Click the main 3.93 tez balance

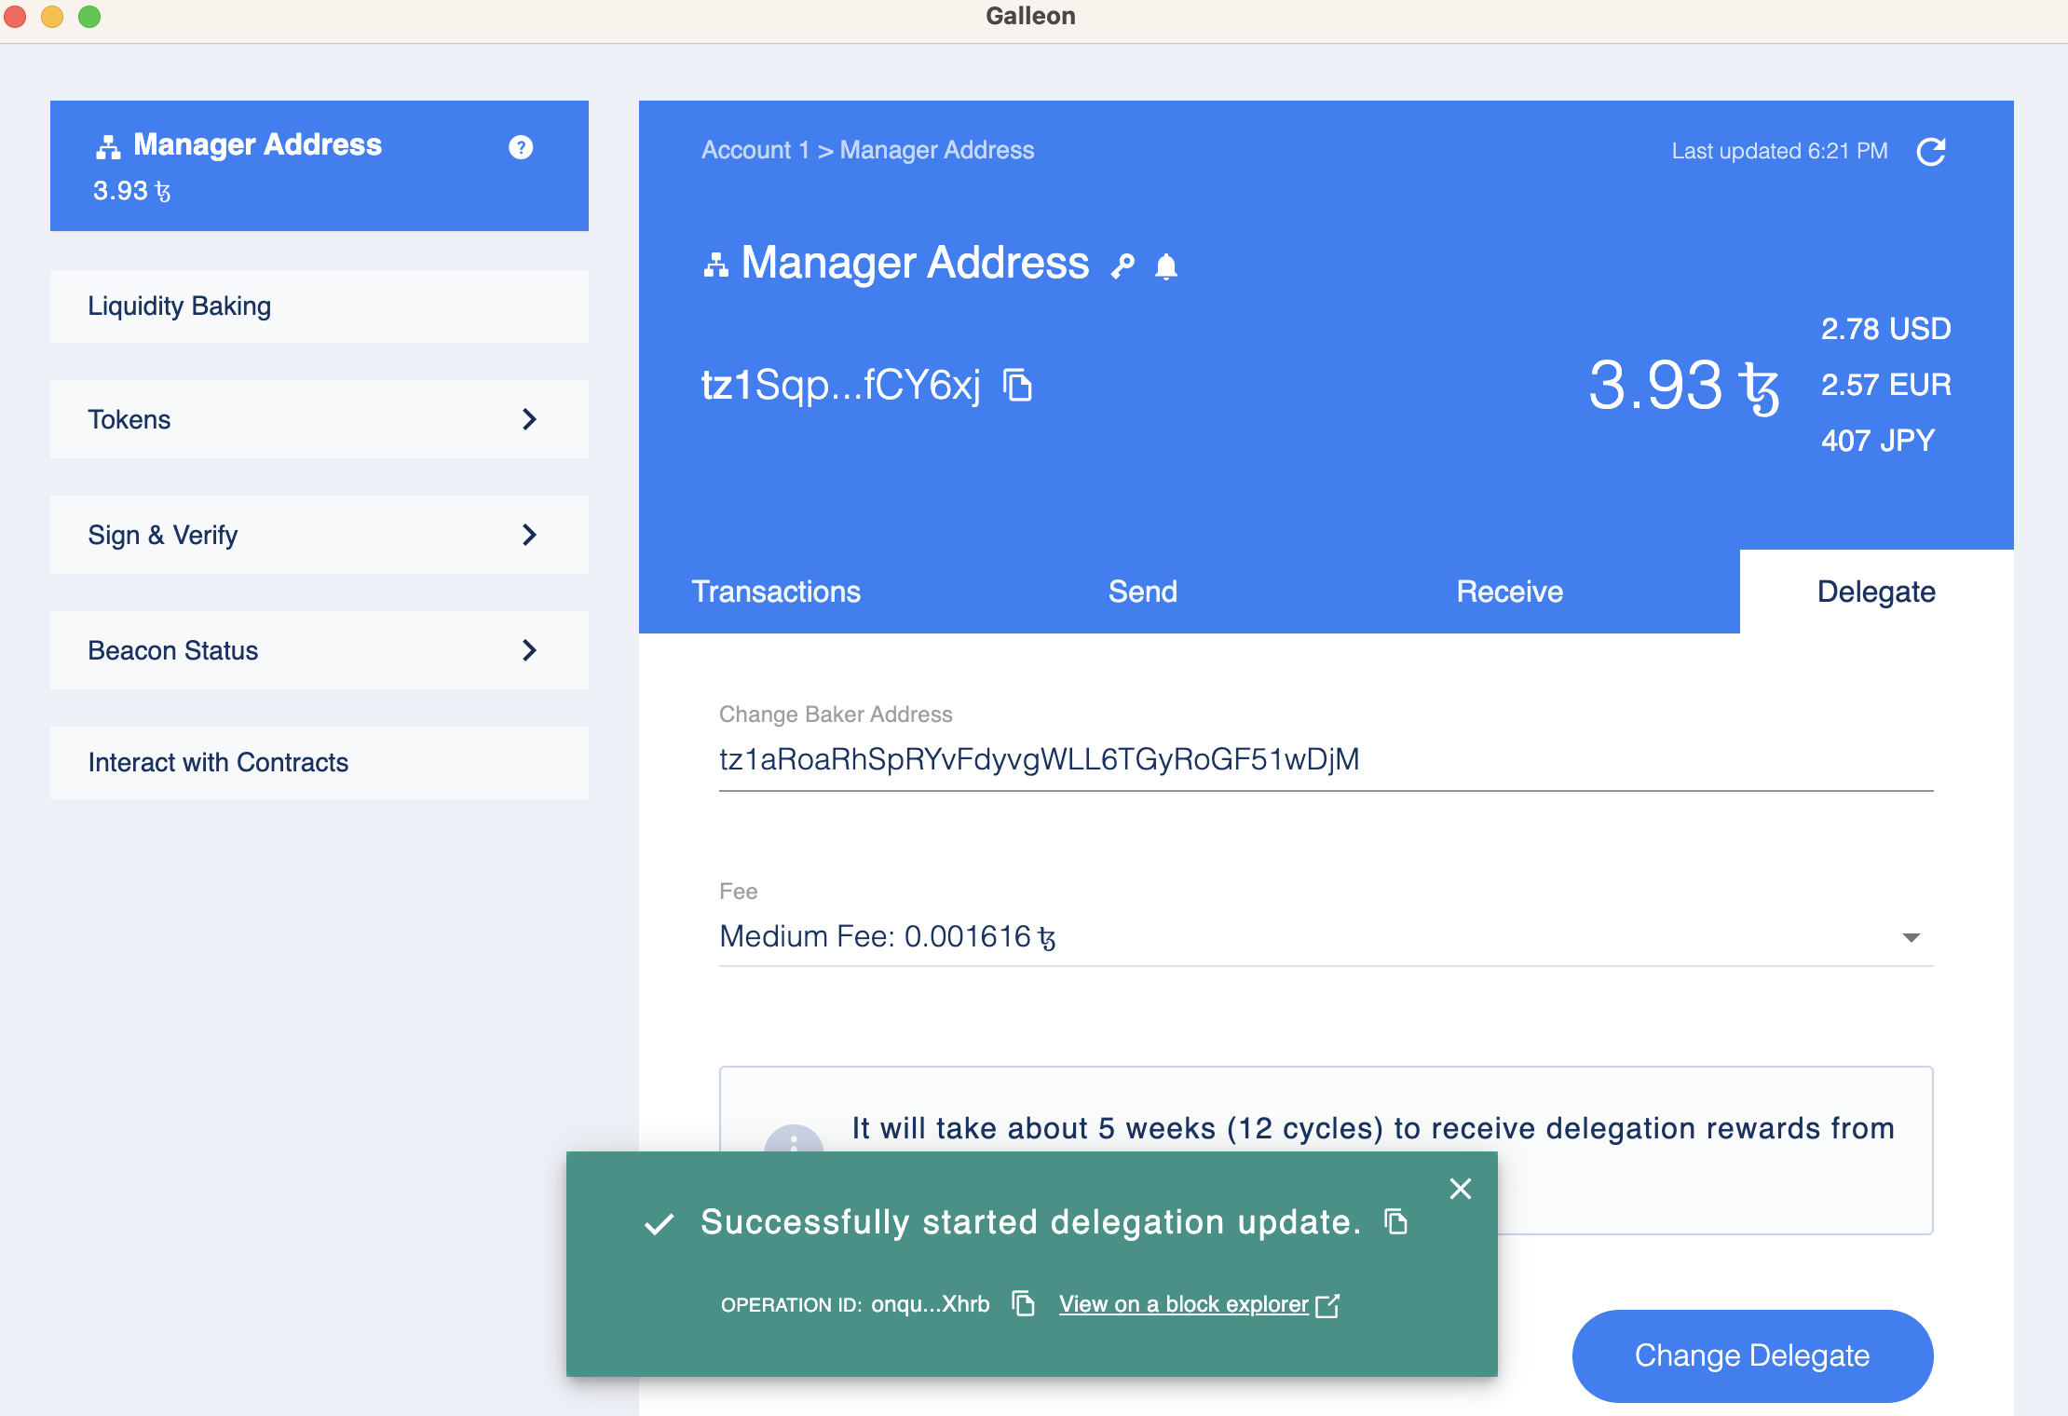coord(1683,386)
